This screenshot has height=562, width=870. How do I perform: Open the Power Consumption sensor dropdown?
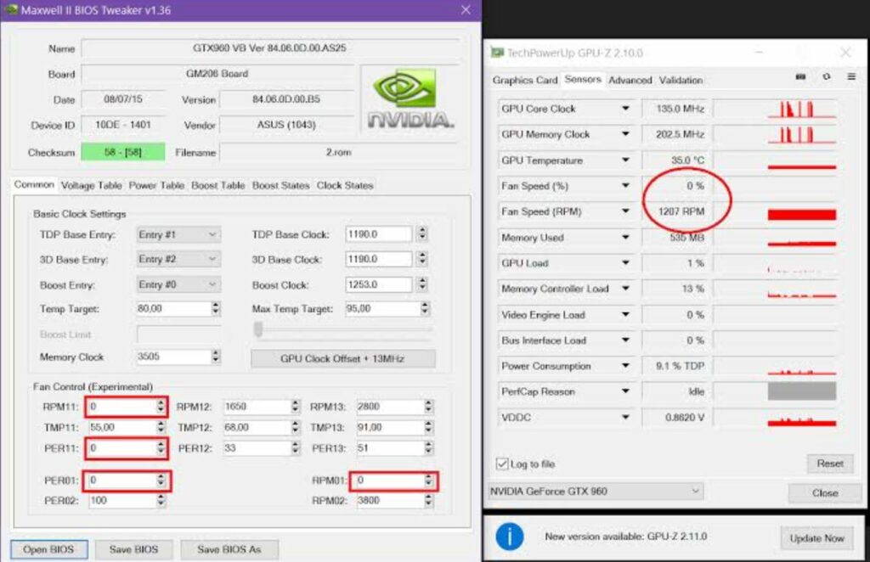[x=625, y=366]
